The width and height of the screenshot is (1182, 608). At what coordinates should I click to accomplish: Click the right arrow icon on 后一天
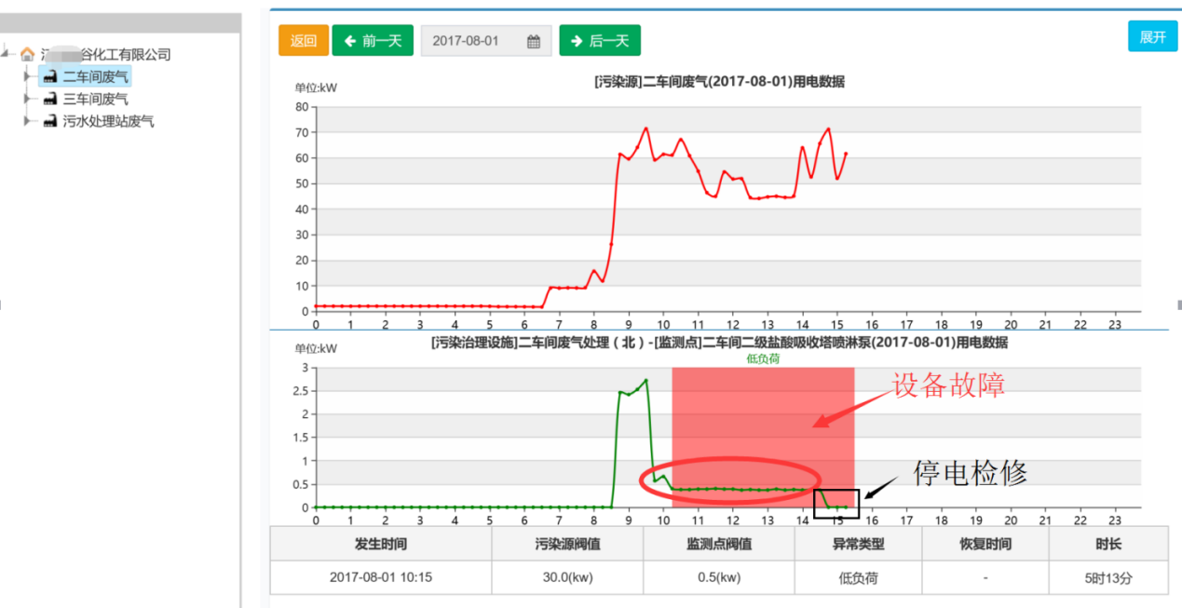point(577,41)
